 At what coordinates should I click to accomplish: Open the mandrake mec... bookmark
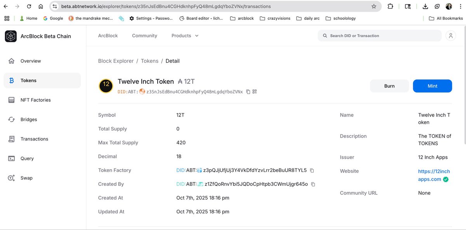point(91,18)
